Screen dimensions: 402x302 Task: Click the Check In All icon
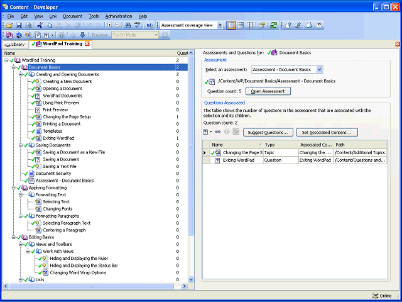(298, 25)
